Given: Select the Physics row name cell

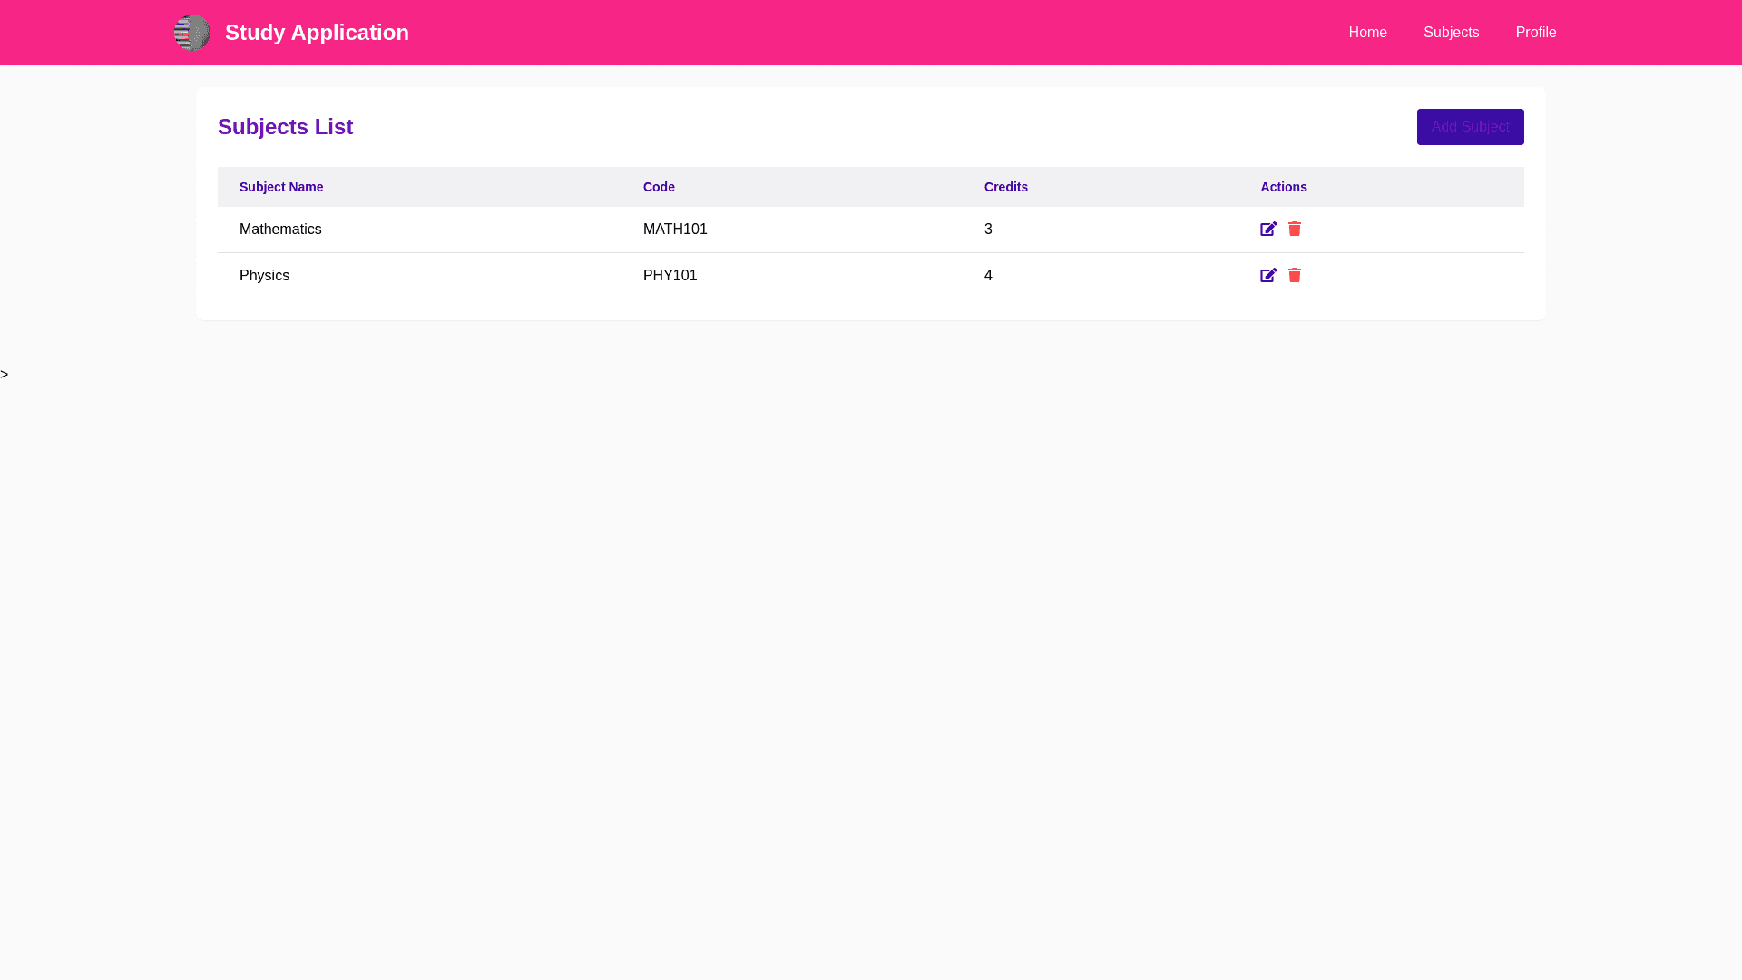Looking at the screenshot, I should (264, 276).
